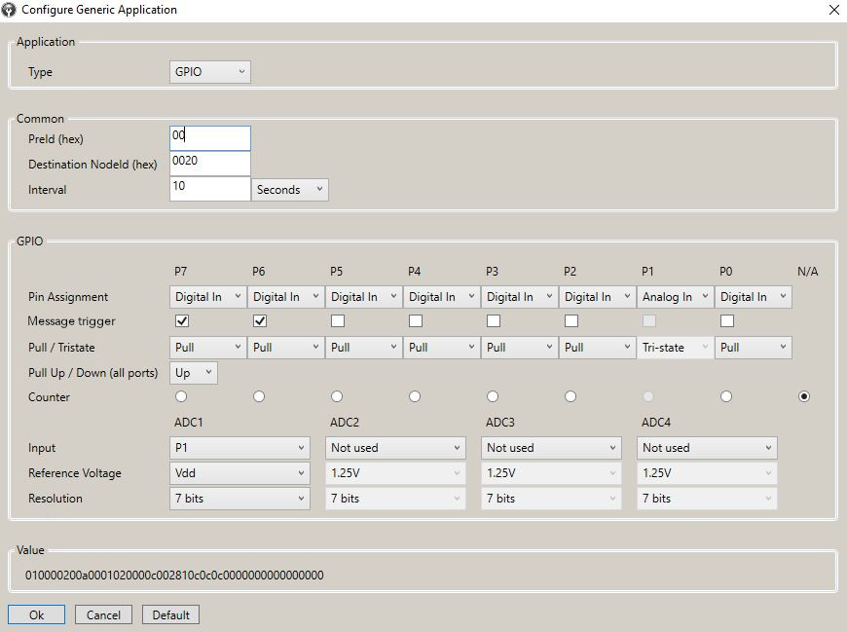Click the Destination NodeId (hex) field

(x=209, y=164)
